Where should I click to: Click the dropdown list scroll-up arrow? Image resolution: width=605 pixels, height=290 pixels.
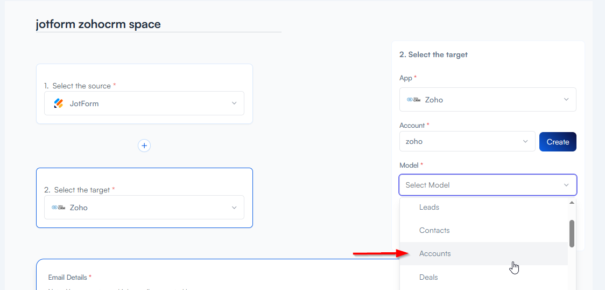[x=572, y=203]
